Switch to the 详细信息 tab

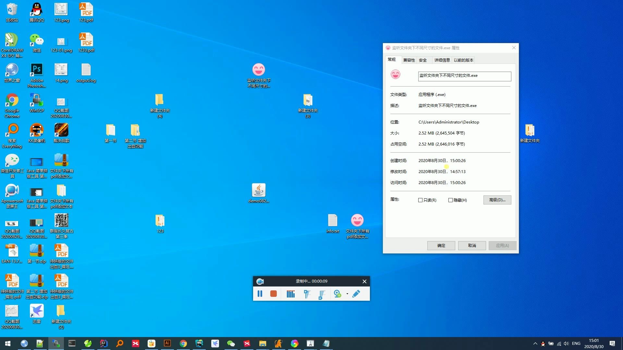[x=442, y=60]
